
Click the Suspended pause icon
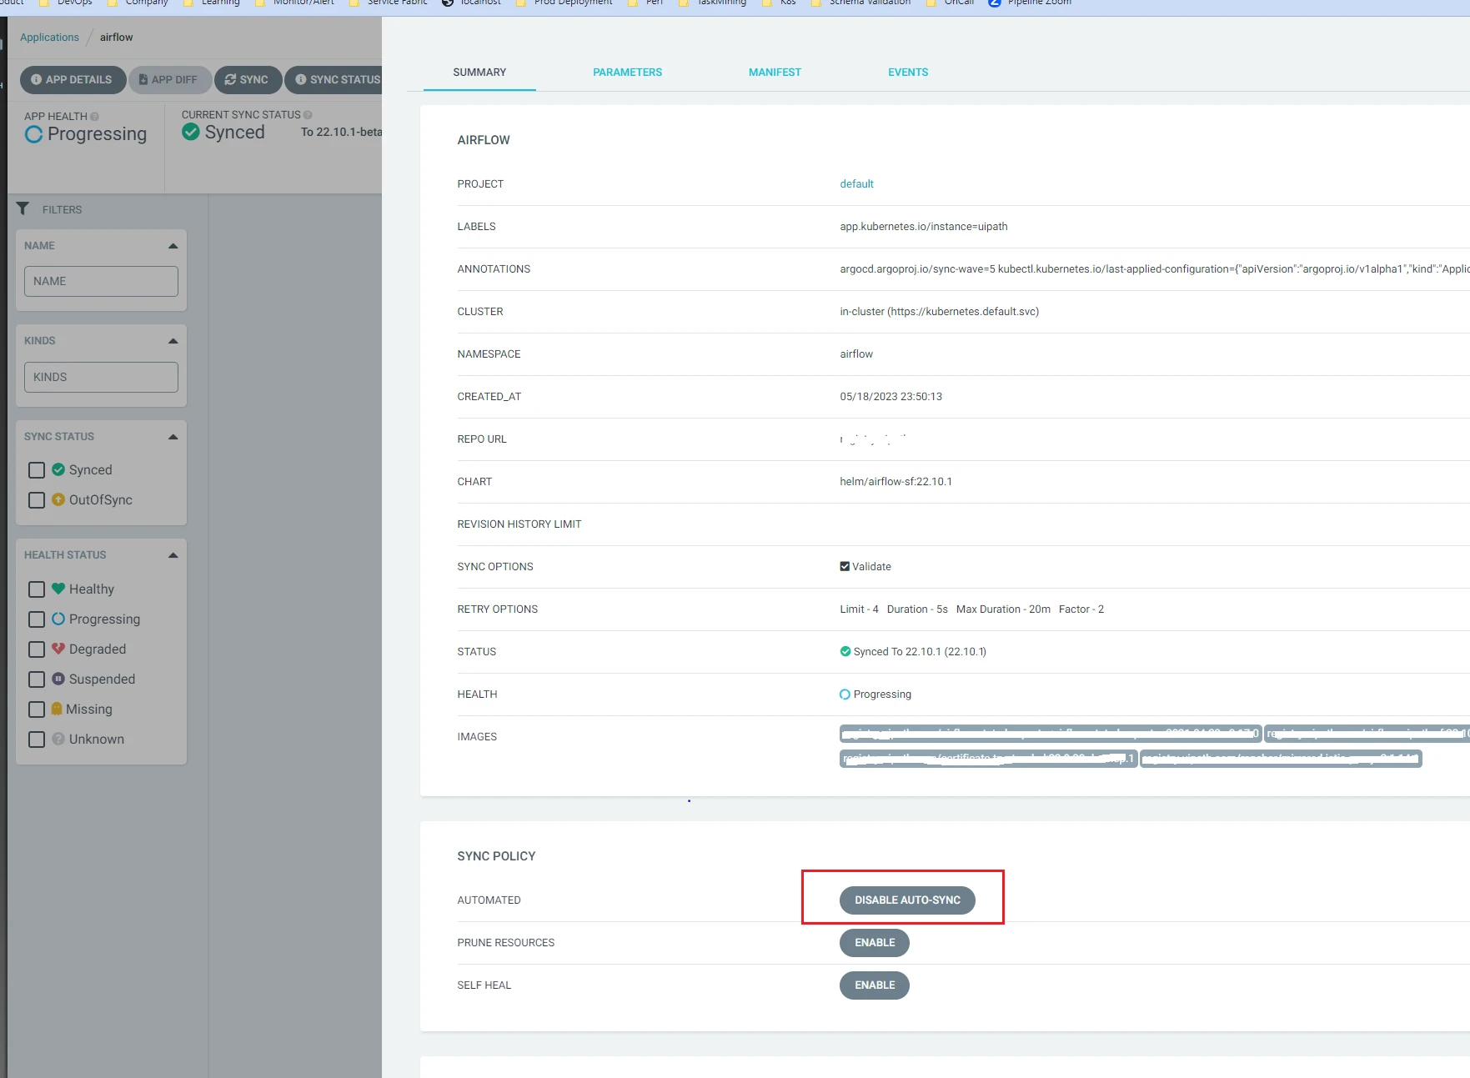click(58, 679)
